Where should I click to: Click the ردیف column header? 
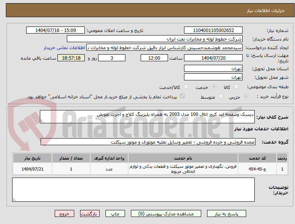282,158
